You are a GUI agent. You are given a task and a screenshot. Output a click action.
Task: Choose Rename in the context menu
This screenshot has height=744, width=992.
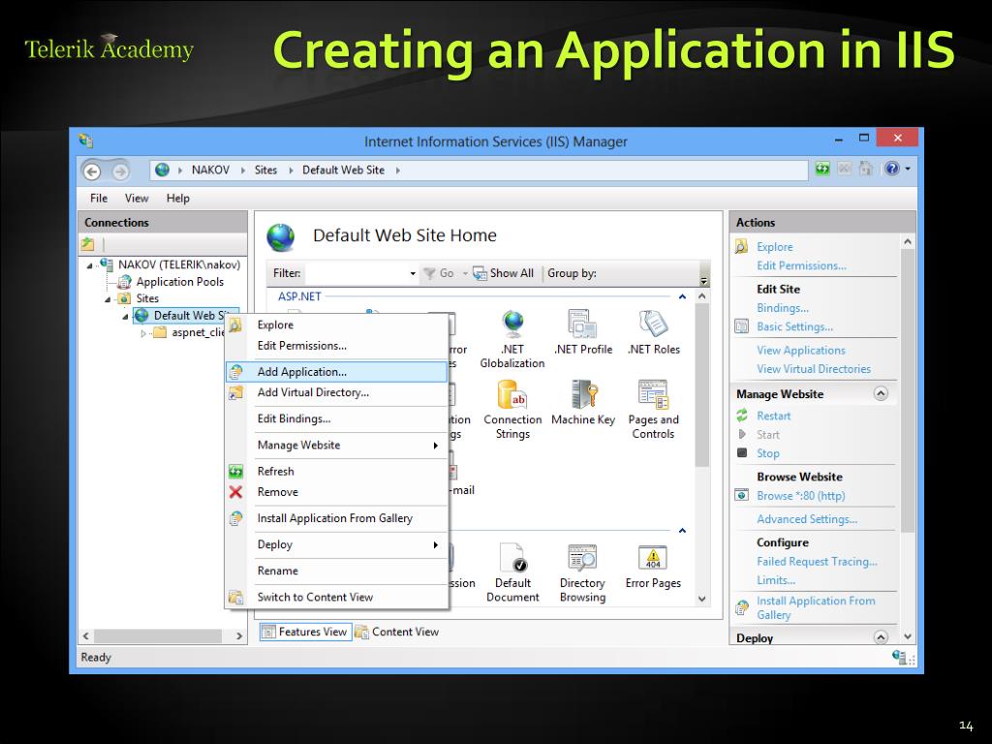[336, 571]
